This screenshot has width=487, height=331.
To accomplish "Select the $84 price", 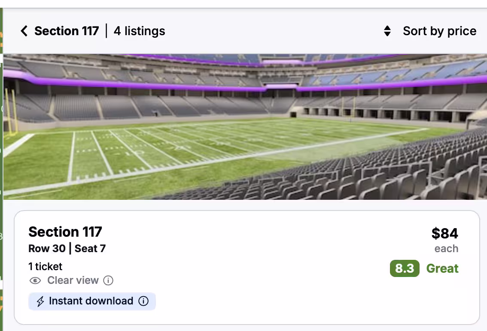I will [x=444, y=233].
